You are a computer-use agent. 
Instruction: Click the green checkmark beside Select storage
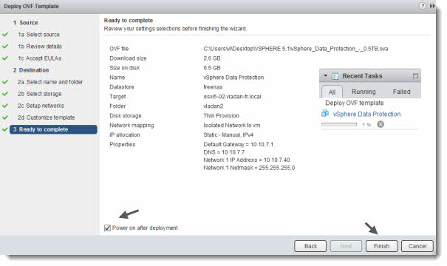pos(5,94)
